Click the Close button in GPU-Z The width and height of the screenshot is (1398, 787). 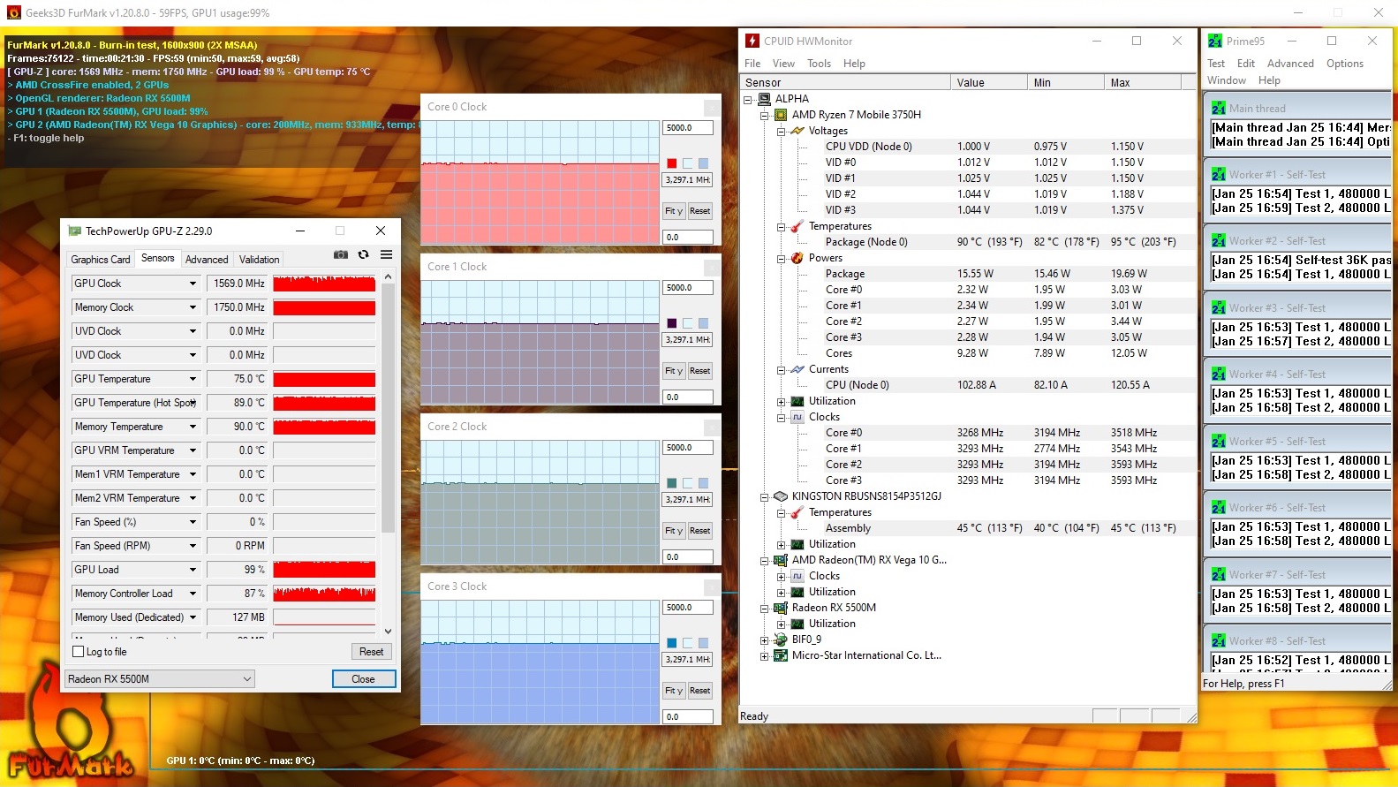coord(364,678)
